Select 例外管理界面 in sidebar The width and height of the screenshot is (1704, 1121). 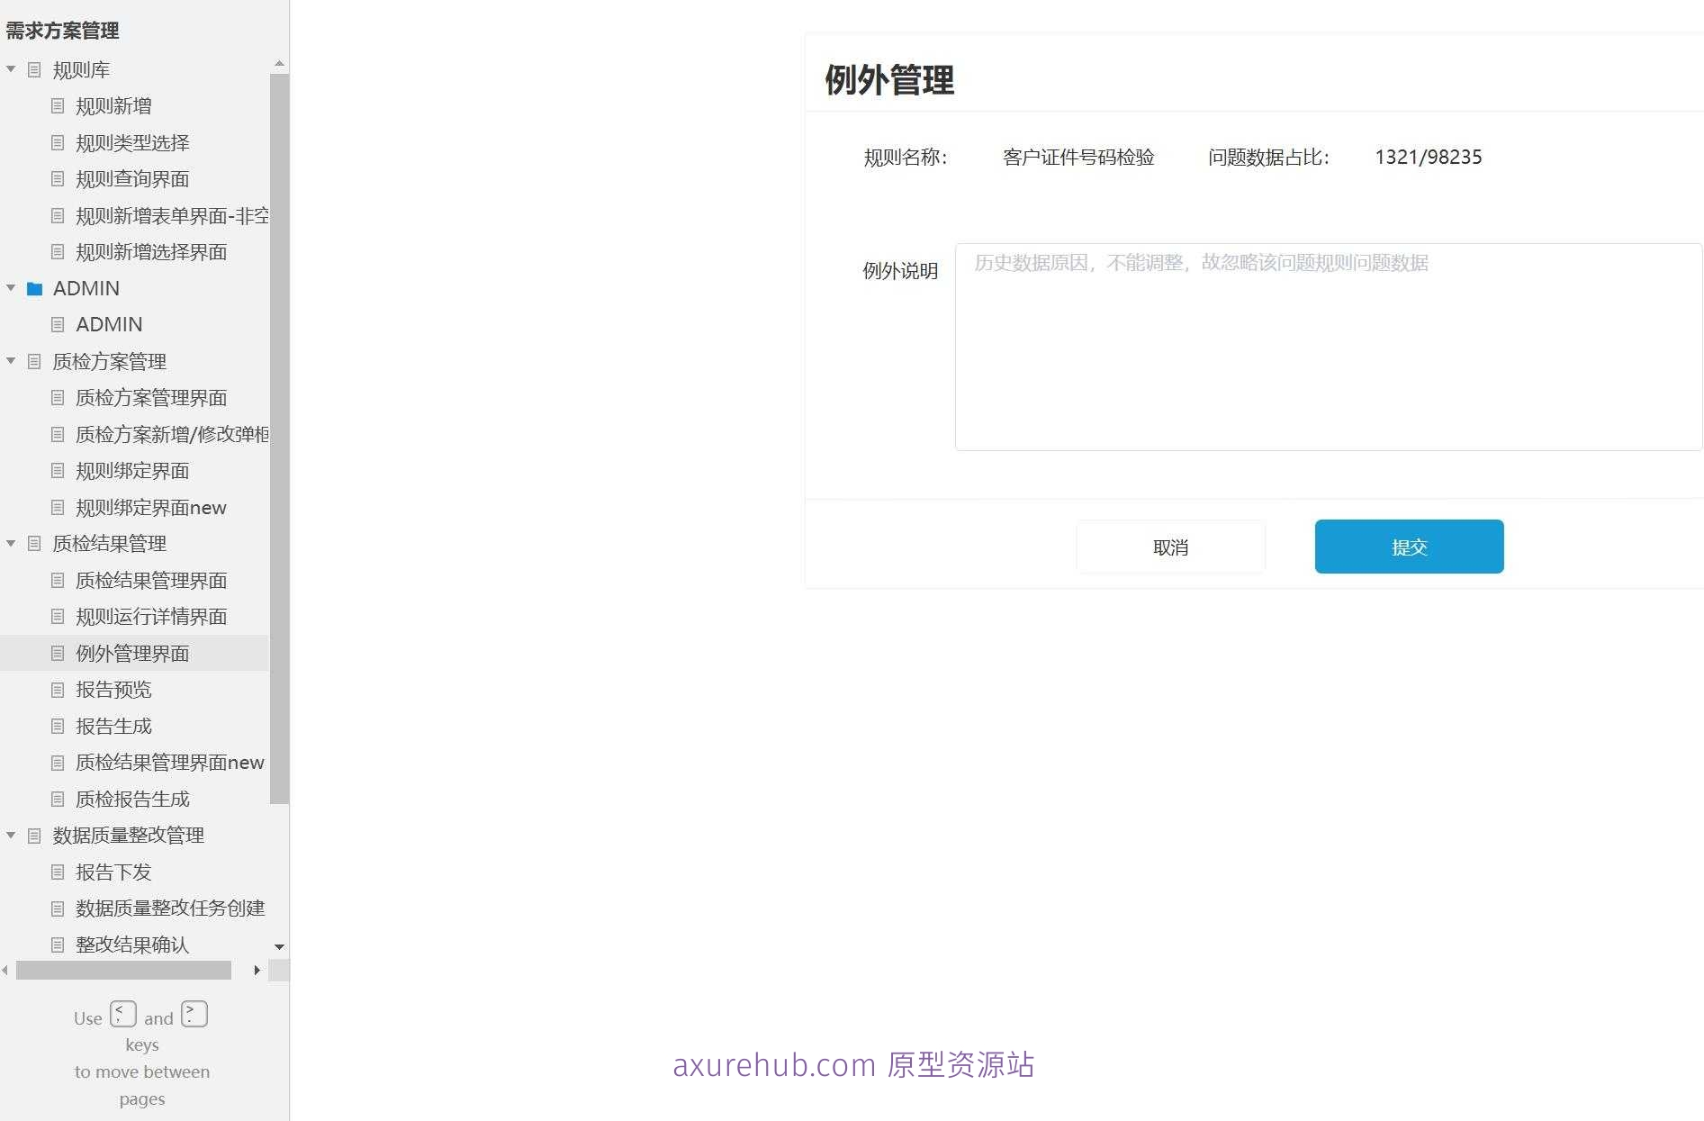pyautogui.click(x=132, y=654)
